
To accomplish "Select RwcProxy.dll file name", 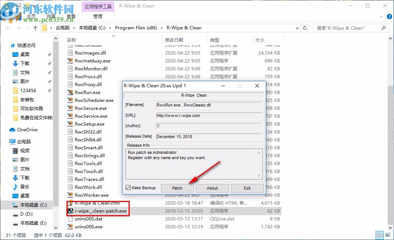I will click(x=88, y=84).
